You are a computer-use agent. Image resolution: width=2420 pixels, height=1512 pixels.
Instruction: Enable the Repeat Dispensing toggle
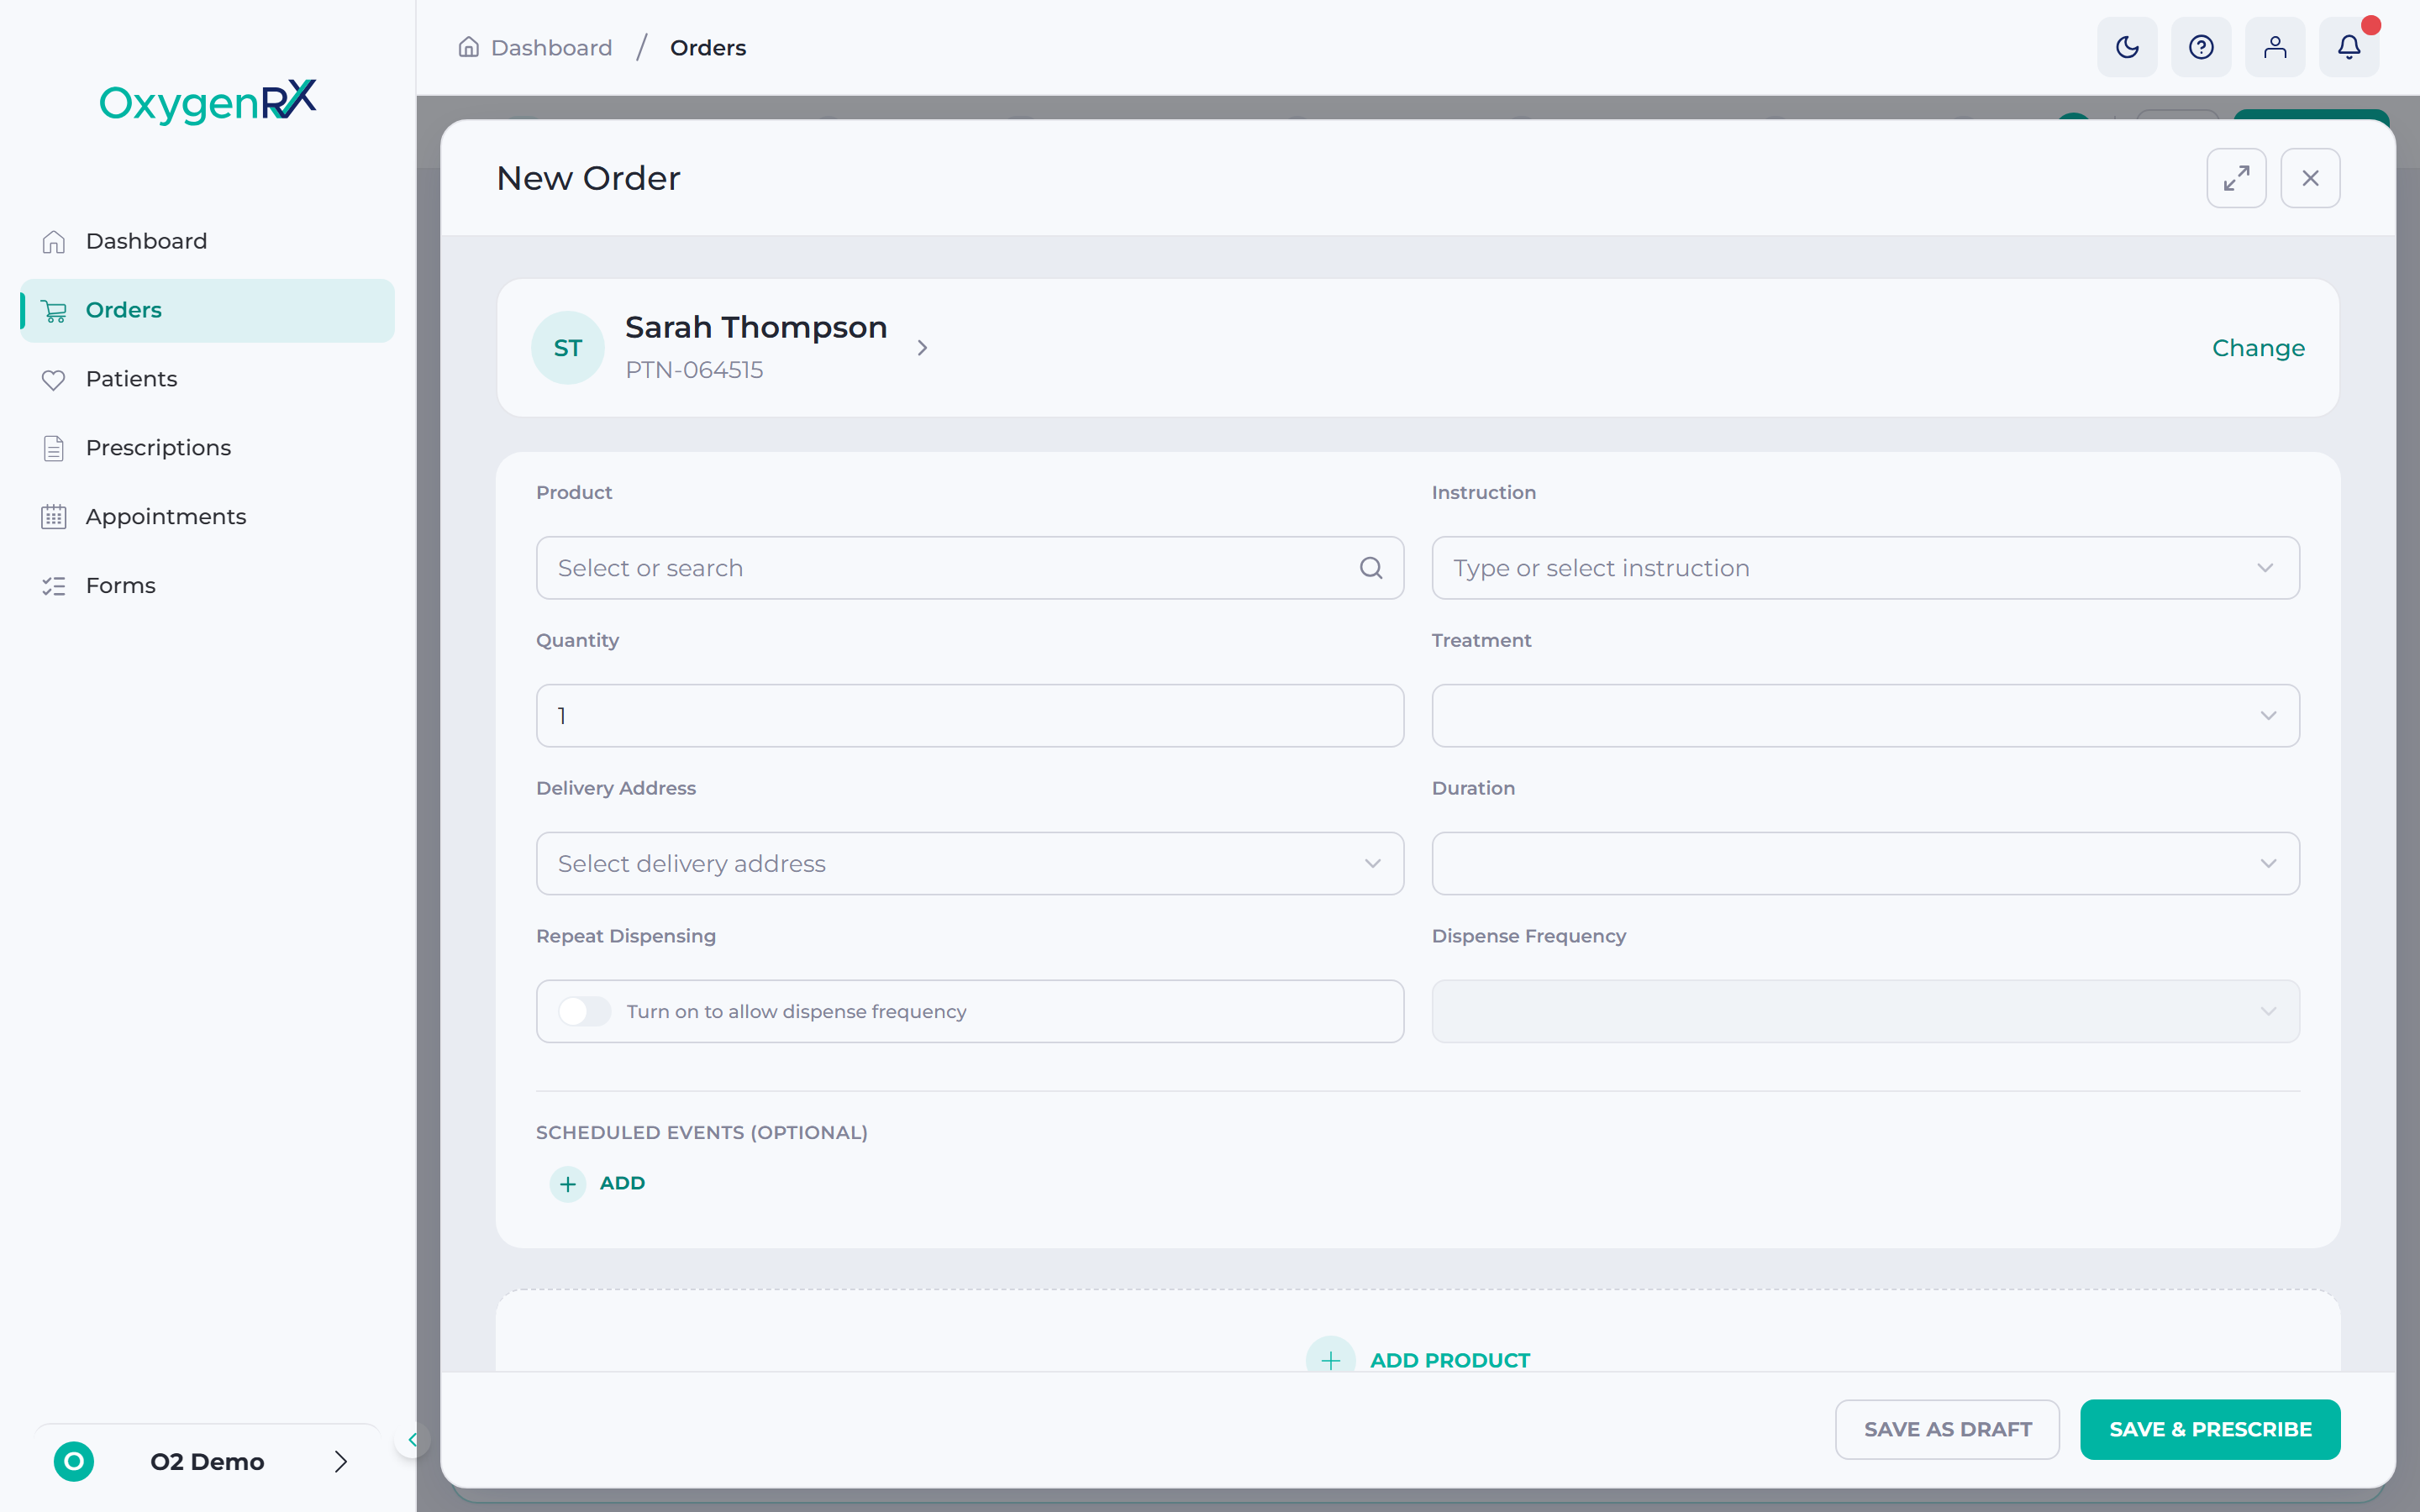585,1011
